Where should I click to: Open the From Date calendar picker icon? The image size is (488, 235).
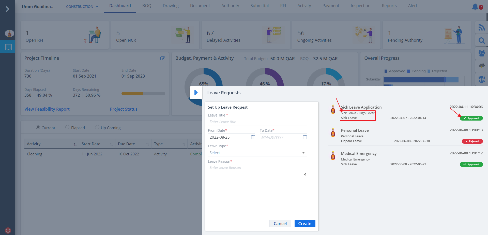(253, 137)
